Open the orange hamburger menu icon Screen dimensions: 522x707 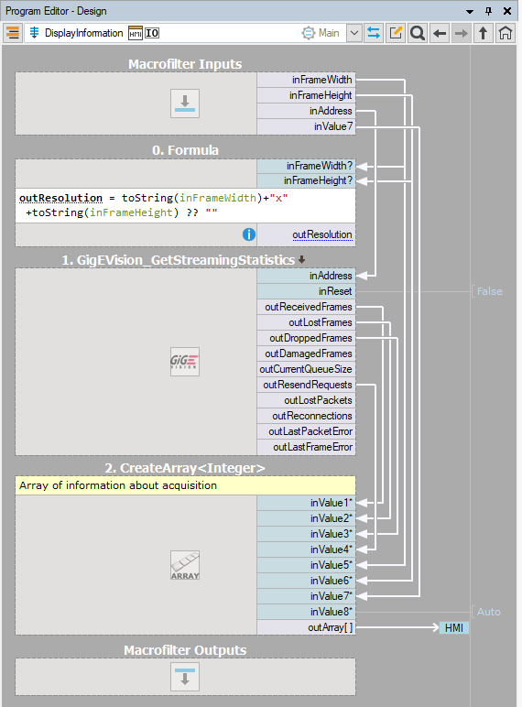point(13,33)
